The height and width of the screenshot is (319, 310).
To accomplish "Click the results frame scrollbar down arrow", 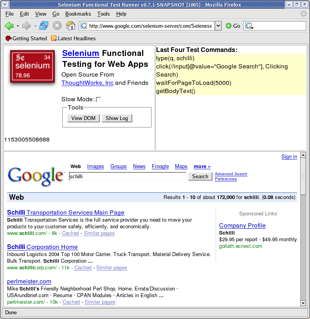I will pyautogui.click(x=303, y=303).
